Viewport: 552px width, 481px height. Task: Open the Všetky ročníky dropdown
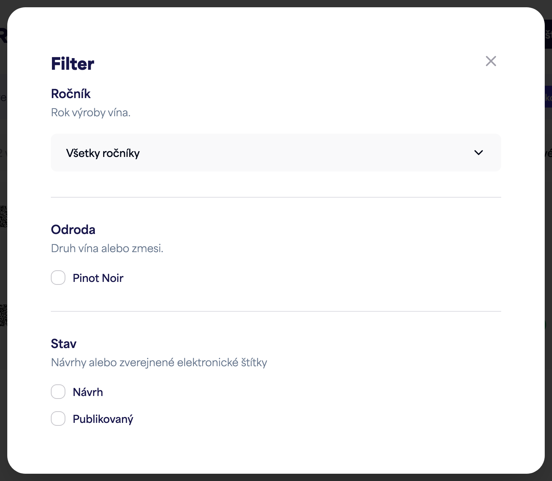276,153
